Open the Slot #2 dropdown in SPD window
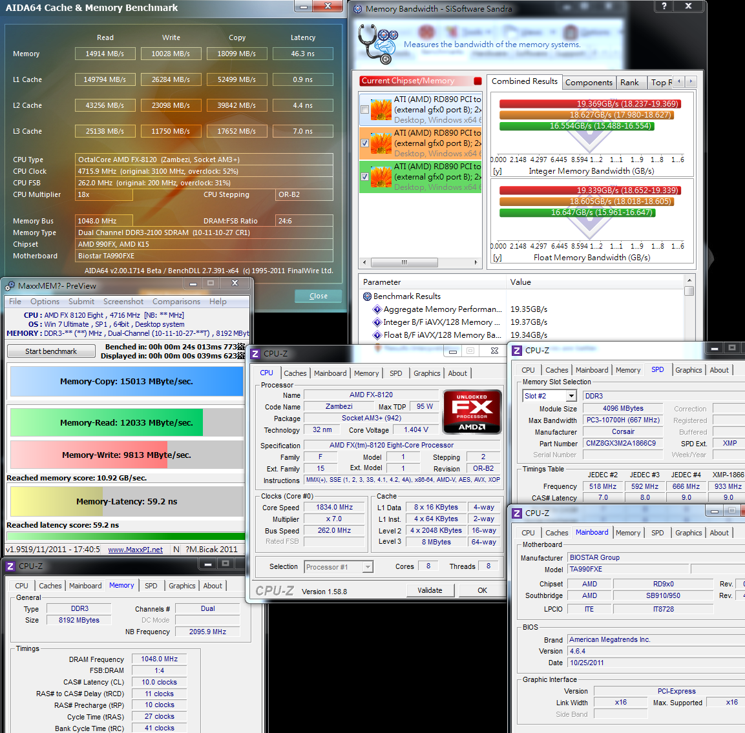 [572, 396]
